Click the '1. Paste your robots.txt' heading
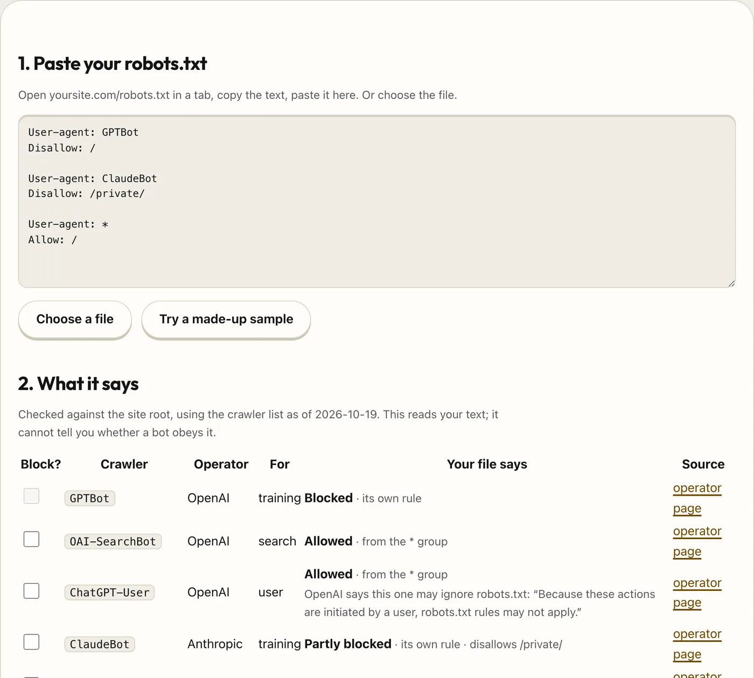The height and width of the screenshot is (678, 754). click(113, 63)
